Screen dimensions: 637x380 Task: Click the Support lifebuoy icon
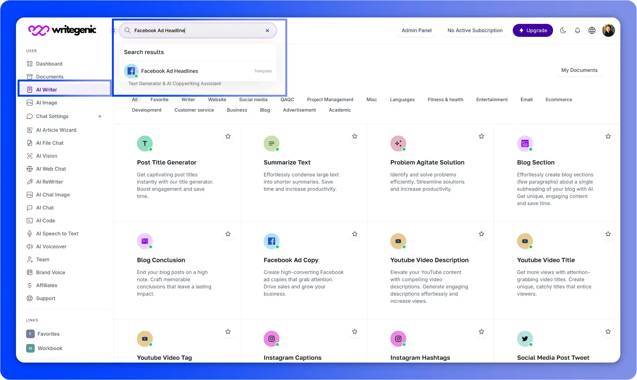[x=30, y=298]
